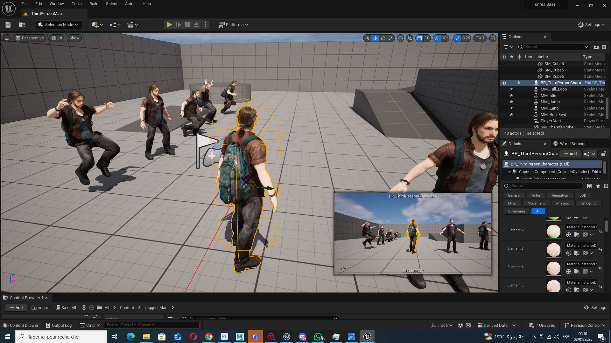
Task: Toggle grid snapping on the viewport toolbar
Action: [420, 38]
